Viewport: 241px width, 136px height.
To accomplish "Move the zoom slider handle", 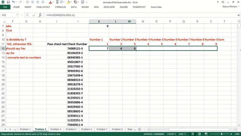I will (x=221, y=134).
